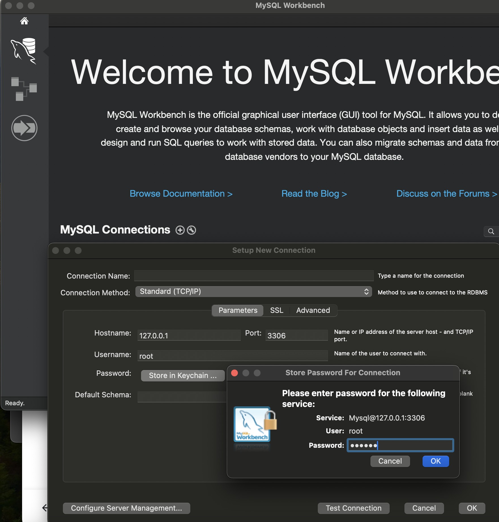Open the MySQL connections dolphin view
The image size is (499, 522).
pyautogui.click(x=24, y=51)
